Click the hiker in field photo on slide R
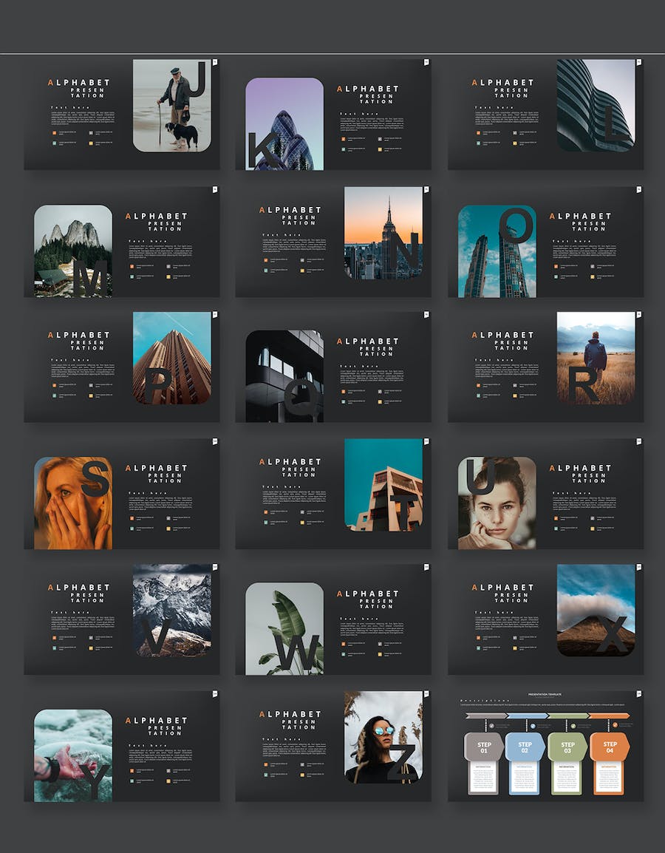The image size is (665, 853). [x=596, y=358]
